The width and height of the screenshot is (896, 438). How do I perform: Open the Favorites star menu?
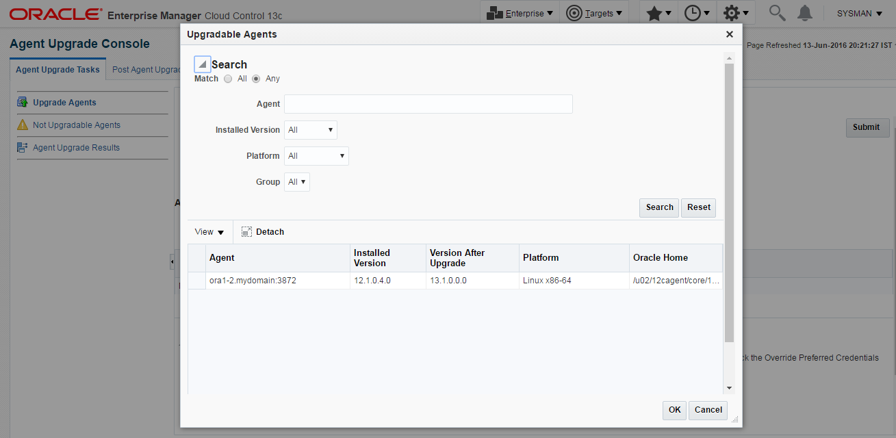(x=660, y=13)
